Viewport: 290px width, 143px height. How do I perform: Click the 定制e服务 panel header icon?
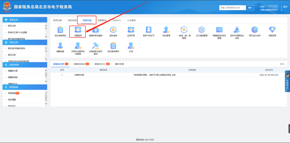coord(6,65)
